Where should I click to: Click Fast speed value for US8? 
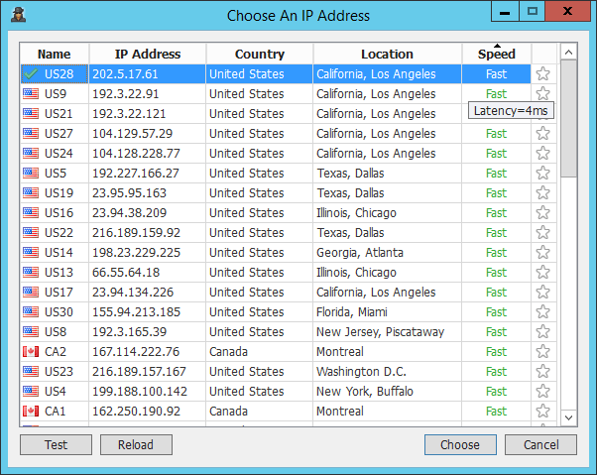pos(497,331)
